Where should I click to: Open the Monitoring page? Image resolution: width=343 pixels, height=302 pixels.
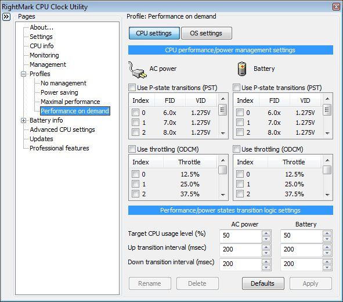pos(44,55)
